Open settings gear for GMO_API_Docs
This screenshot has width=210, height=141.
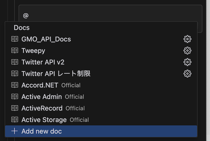187,39
